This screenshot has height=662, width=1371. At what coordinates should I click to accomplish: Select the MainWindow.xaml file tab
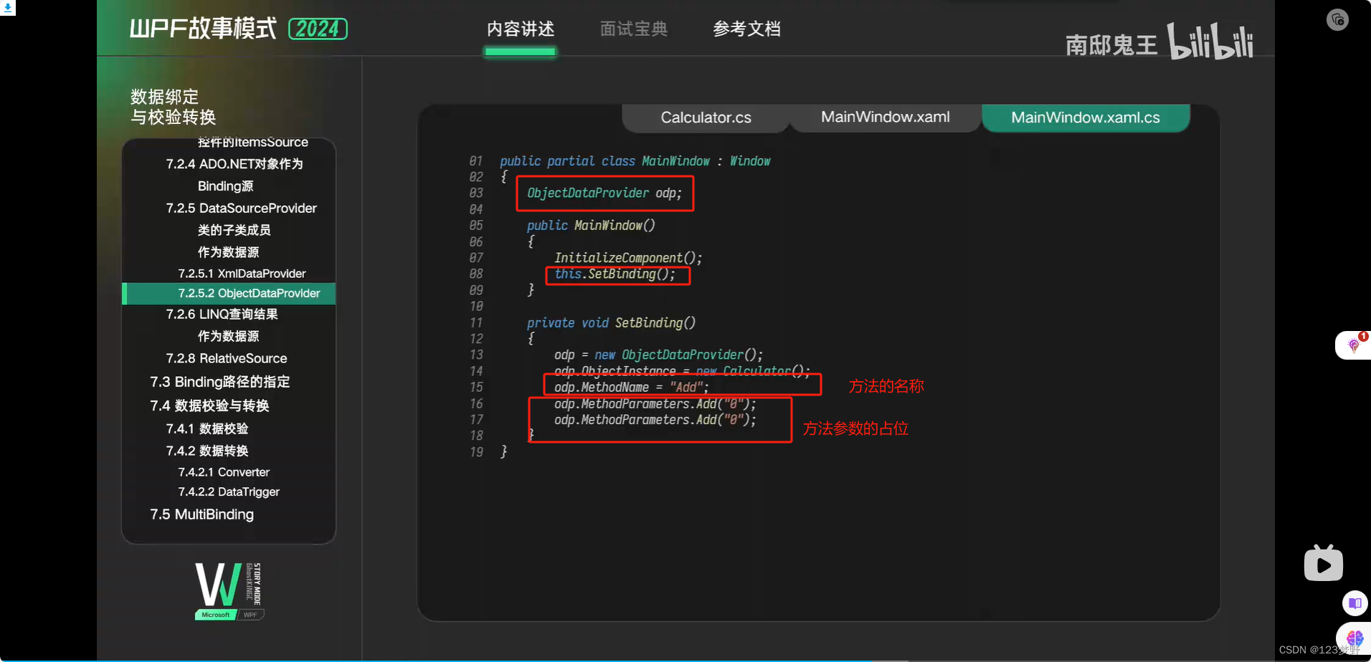tap(885, 117)
